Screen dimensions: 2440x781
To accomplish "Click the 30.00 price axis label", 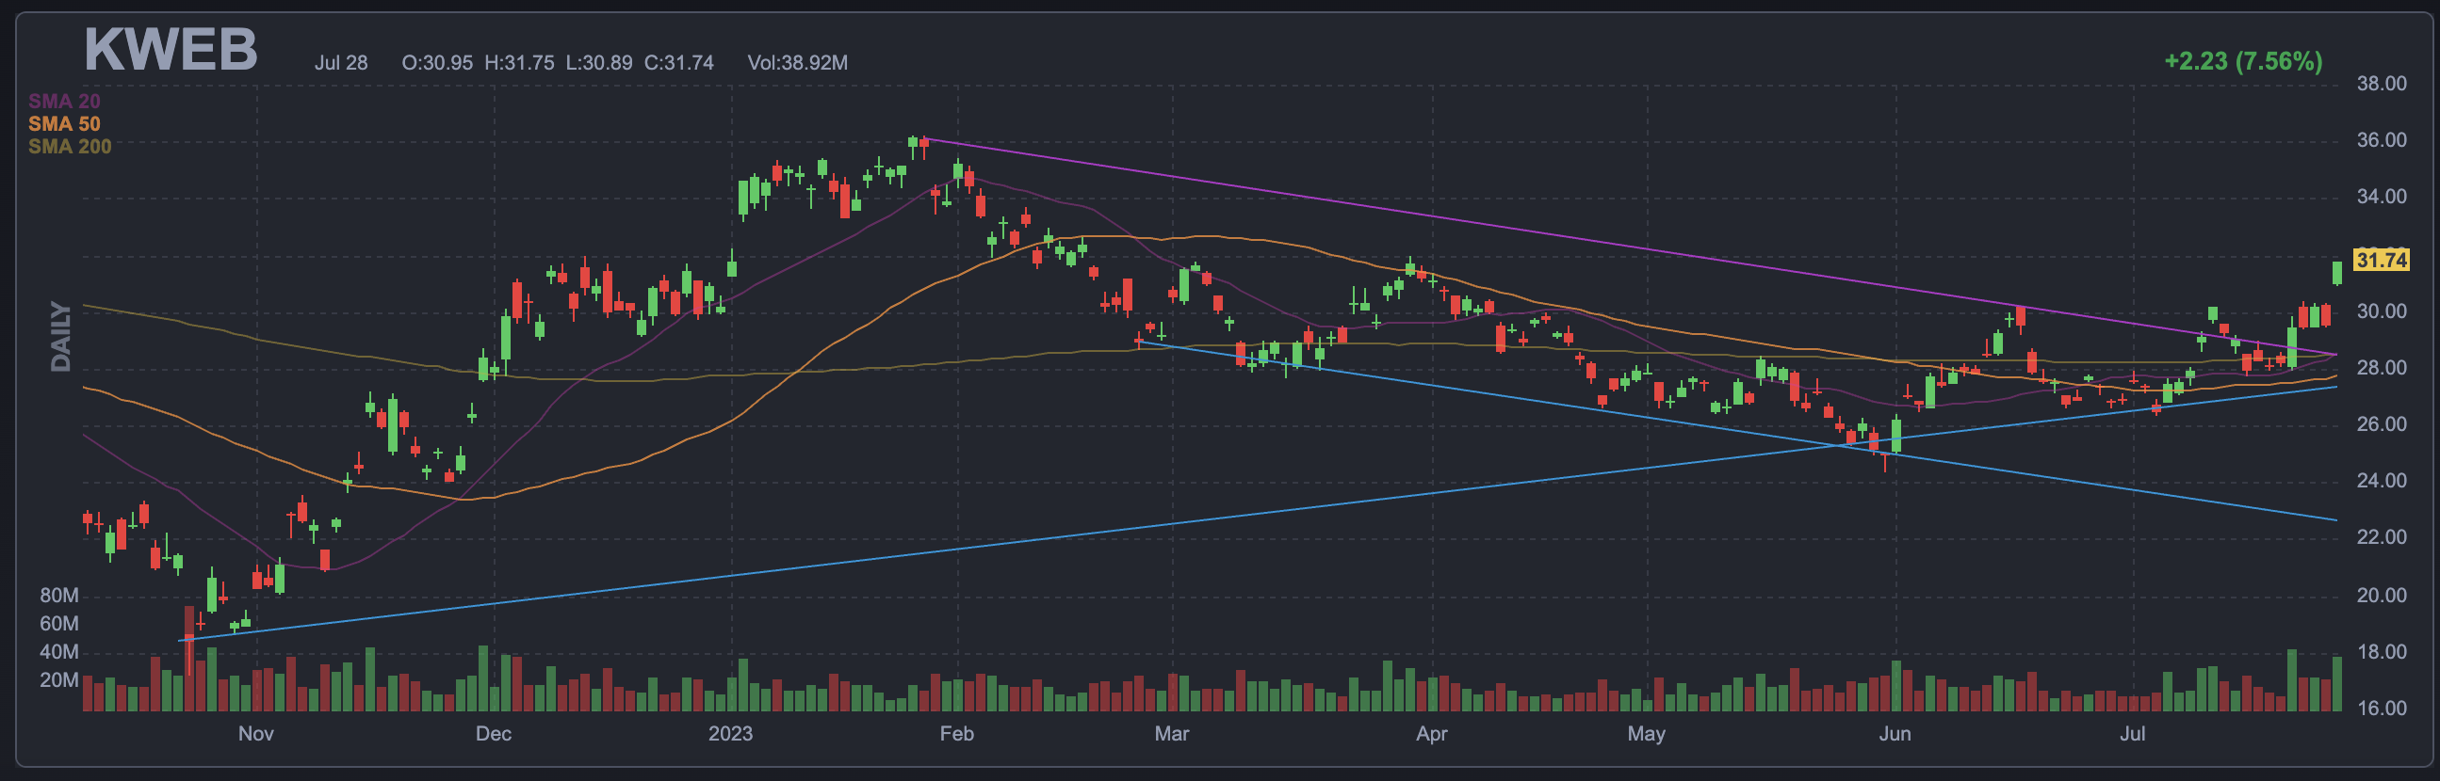I will click(2382, 311).
